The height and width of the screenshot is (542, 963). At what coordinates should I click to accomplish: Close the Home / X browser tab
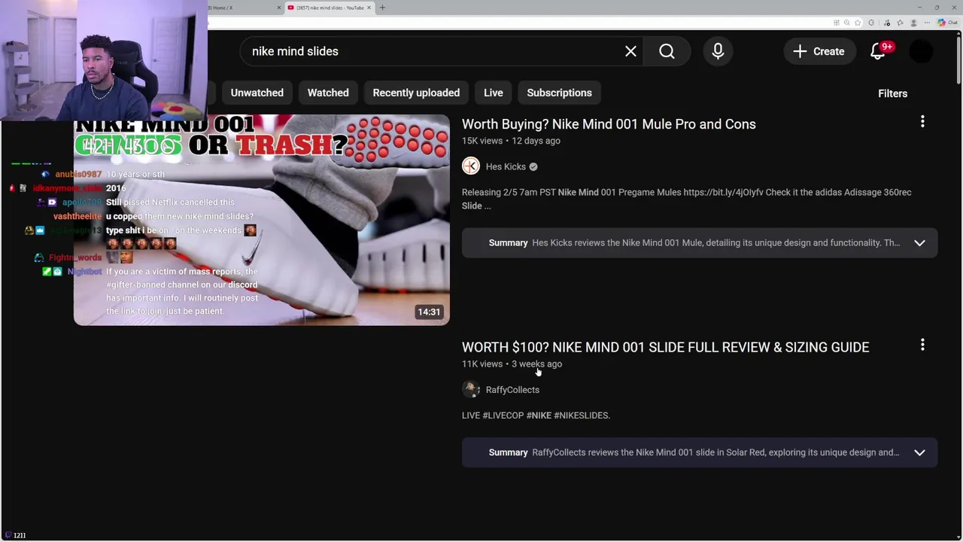pos(279,8)
